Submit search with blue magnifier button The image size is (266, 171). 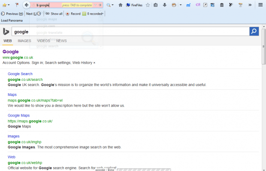tap(254, 31)
